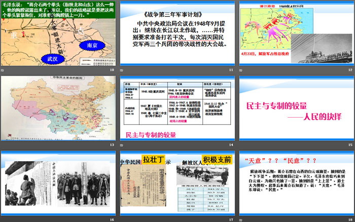The height and width of the screenshot is (222, 355).
Task: Click slide number 13 label
Action: click(112, 145)
